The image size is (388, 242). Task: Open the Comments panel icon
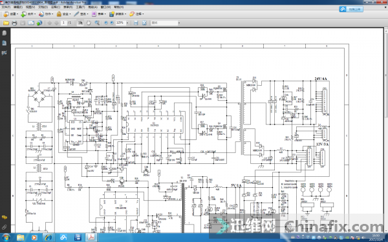coord(5,217)
